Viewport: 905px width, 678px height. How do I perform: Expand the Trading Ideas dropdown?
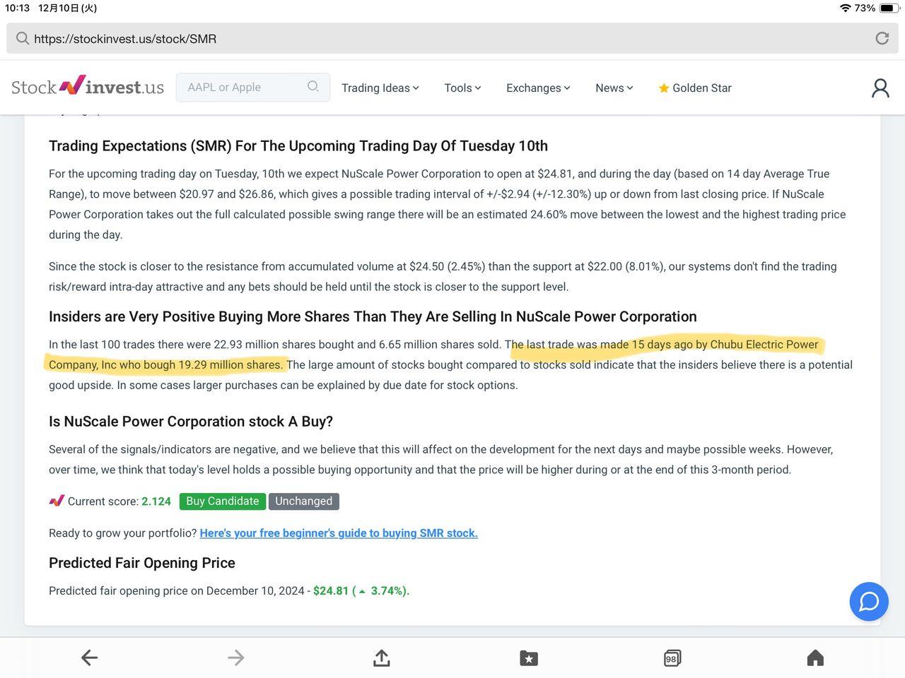(x=380, y=88)
